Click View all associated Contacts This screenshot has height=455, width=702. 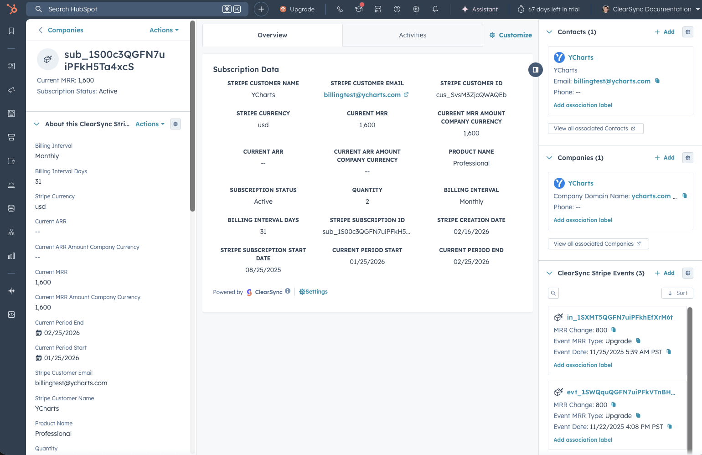[x=595, y=129]
